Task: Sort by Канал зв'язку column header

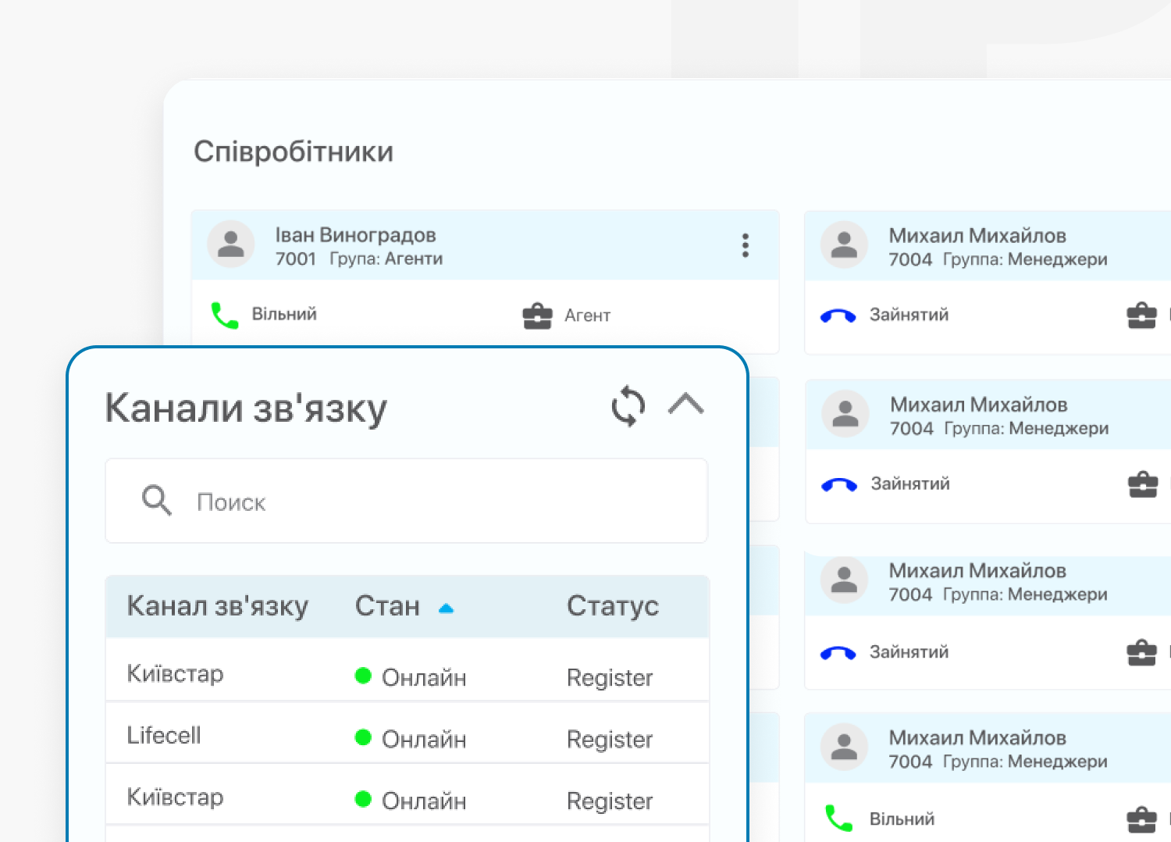Action: (x=217, y=606)
